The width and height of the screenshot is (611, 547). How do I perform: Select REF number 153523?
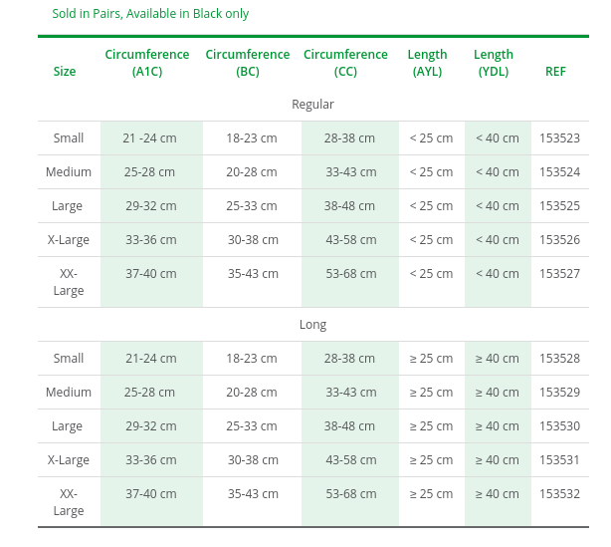point(559,138)
